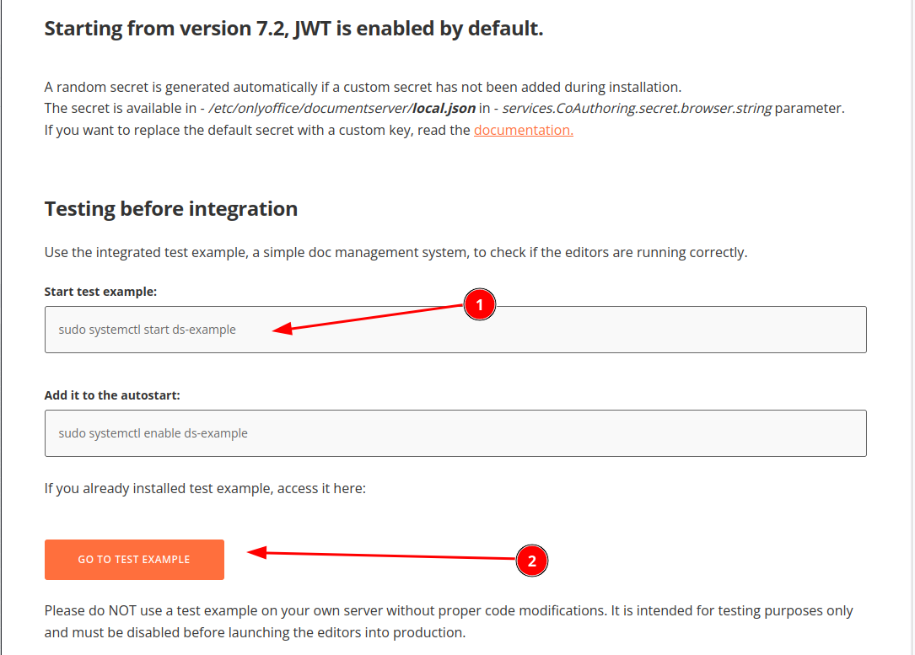Open the documentation link
Image resolution: width=915 pixels, height=655 pixels.
click(x=523, y=130)
